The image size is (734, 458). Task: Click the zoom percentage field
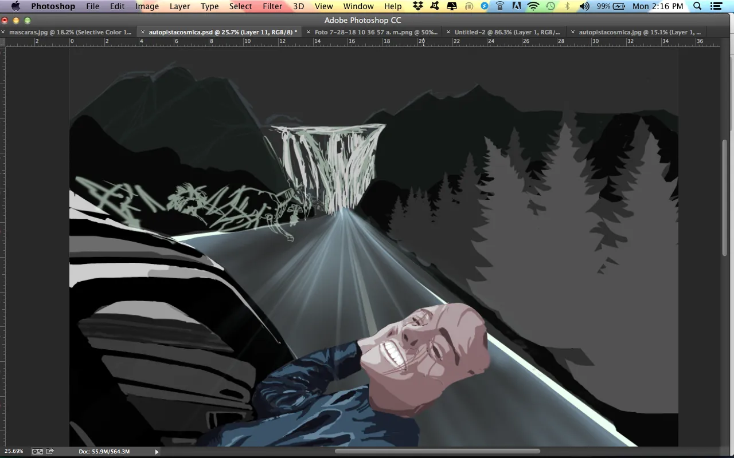(14, 451)
